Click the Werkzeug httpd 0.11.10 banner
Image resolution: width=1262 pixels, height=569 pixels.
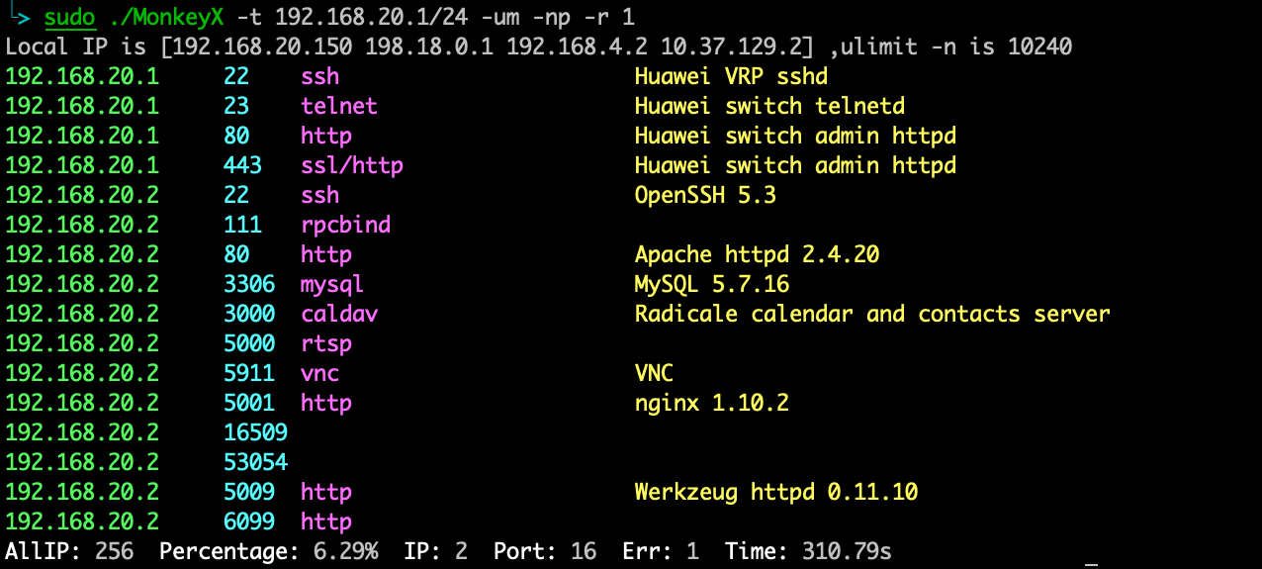point(775,492)
